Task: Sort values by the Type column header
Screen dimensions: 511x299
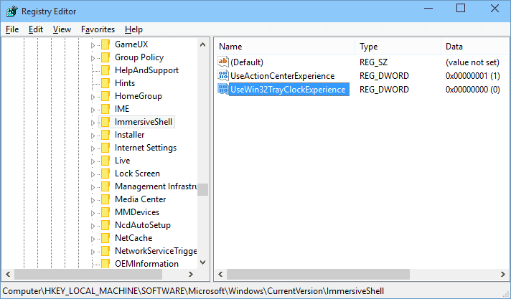Action: [x=398, y=47]
